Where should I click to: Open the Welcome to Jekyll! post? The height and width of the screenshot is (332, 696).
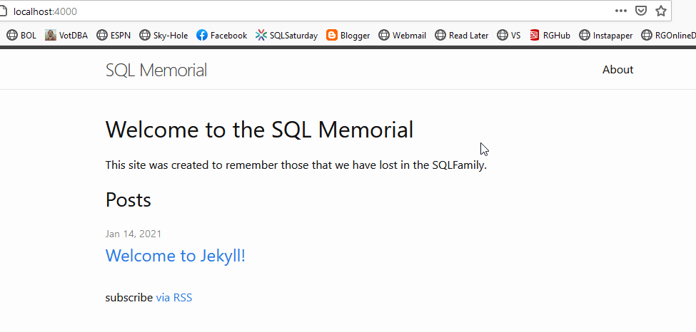[175, 256]
